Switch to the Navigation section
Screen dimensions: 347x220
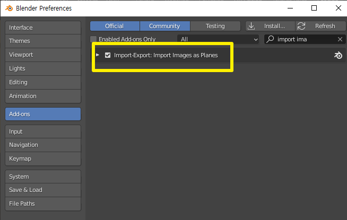[x=43, y=145]
